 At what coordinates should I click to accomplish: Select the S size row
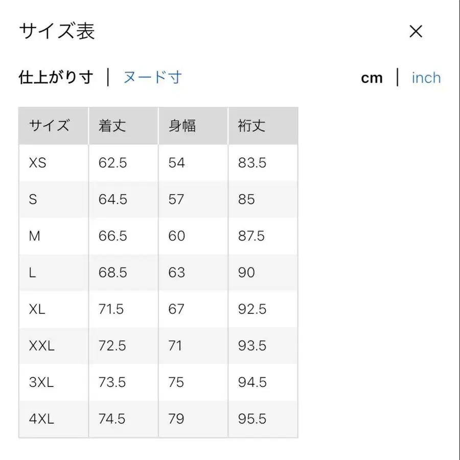(33, 199)
